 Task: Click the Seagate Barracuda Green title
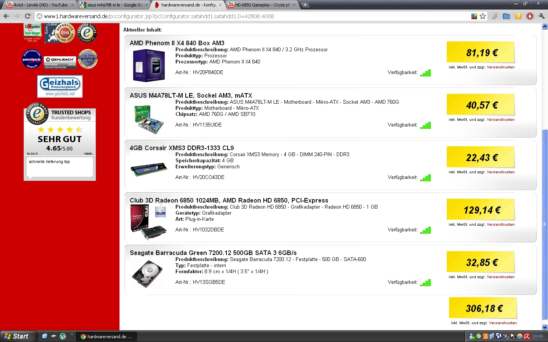[x=213, y=253]
